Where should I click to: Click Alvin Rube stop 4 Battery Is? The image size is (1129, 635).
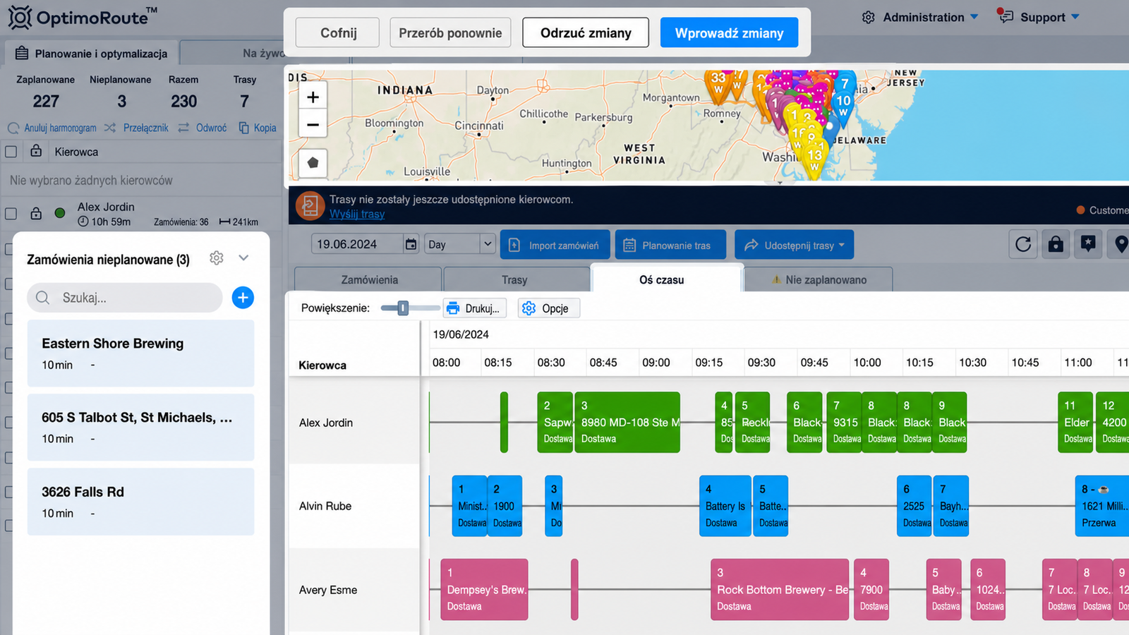[x=725, y=506]
